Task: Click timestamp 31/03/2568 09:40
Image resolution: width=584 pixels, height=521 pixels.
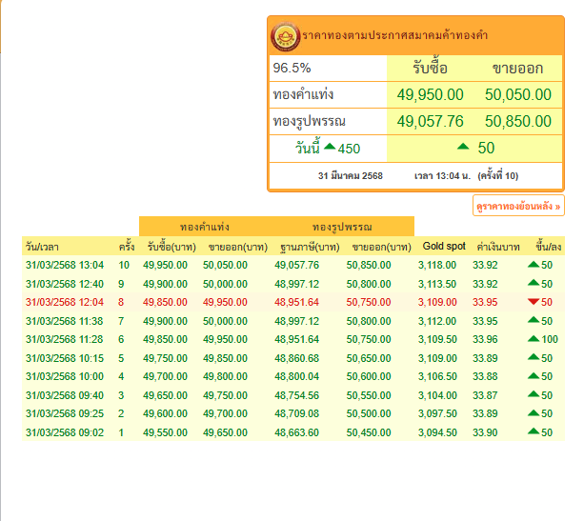Action: click(x=65, y=395)
